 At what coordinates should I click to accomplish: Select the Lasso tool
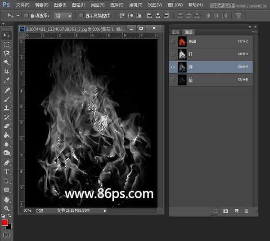pos(7,53)
